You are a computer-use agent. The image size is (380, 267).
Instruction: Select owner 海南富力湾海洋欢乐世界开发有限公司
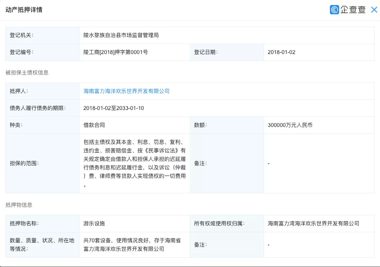click(313, 223)
